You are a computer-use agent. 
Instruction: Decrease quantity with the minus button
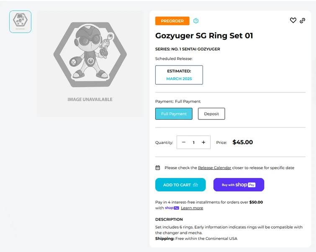(x=184, y=143)
